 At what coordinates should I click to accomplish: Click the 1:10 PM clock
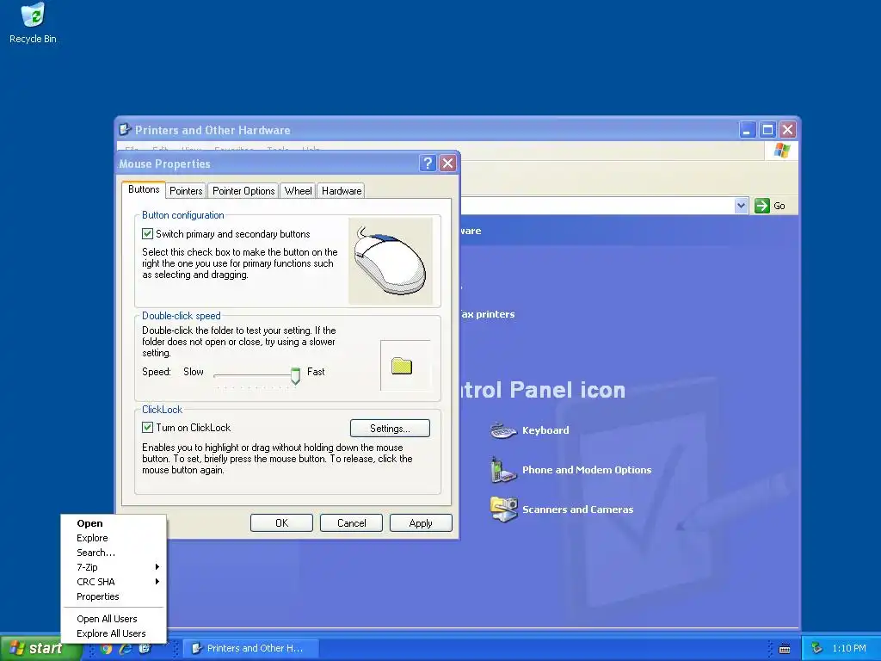(x=849, y=649)
